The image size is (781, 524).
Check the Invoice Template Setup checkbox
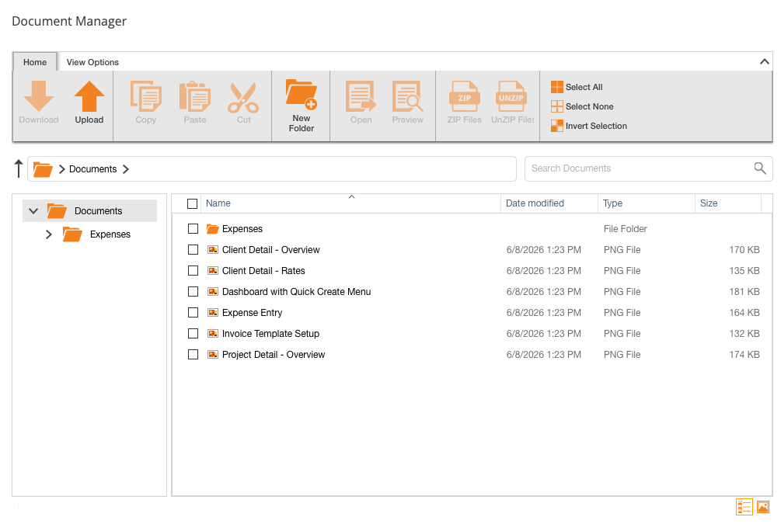(x=194, y=333)
